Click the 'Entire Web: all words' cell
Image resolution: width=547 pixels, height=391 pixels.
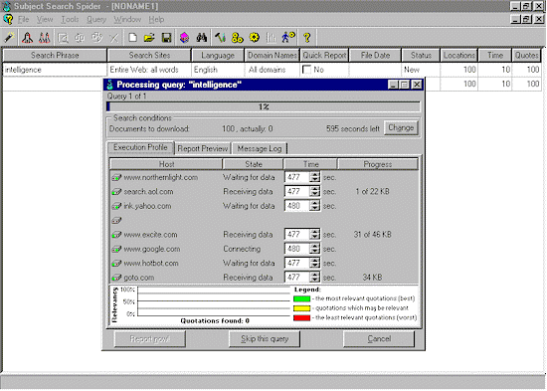(149, 70)
